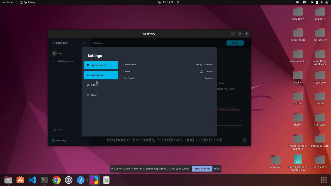This screenshot has width=331, height=186.
Task: Open the AppFlowy app menu in top bar
Action: (27, 2)
